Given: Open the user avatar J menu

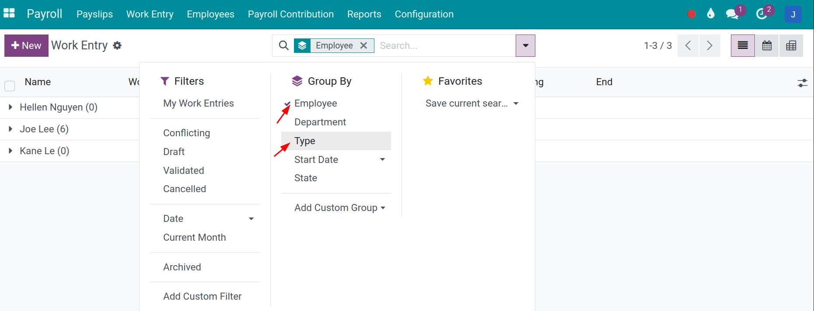Looking at the screenshot, I should [x=793, y=14].
